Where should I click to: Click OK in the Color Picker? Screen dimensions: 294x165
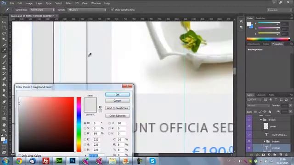click(x=118, y=94)
